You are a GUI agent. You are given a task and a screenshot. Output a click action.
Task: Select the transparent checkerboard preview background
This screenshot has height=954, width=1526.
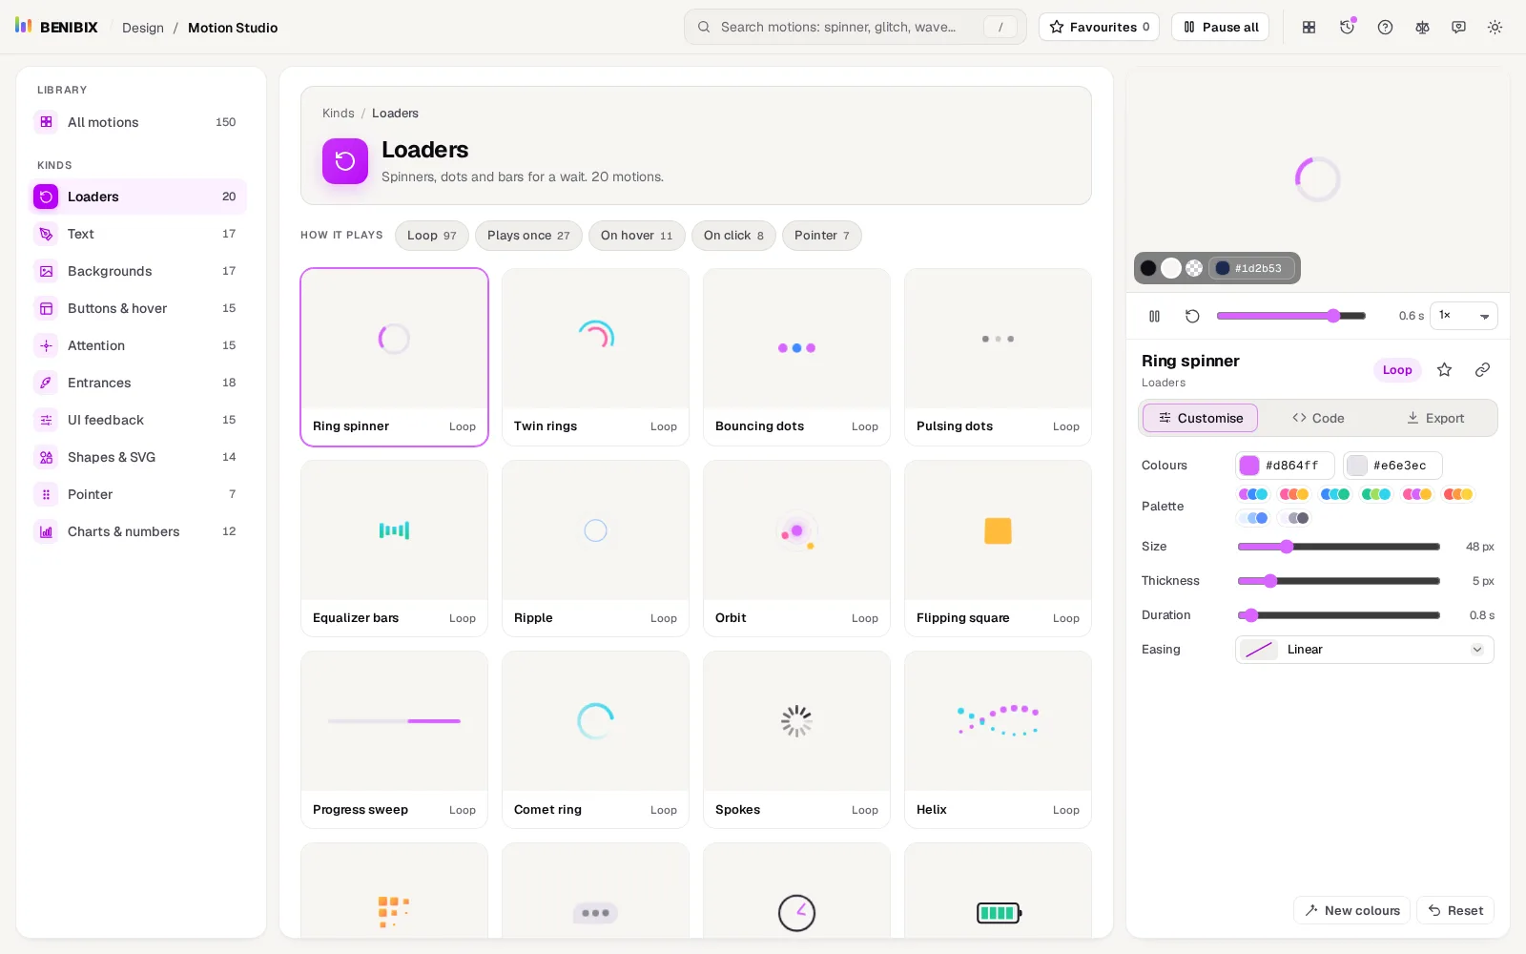(x=1194, y=268)
